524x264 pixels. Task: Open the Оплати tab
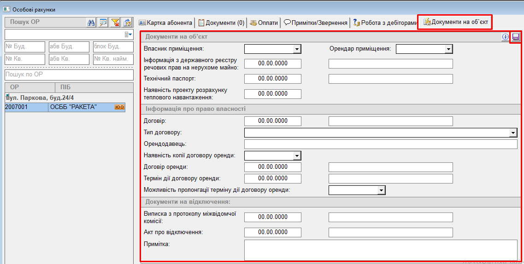264,23
